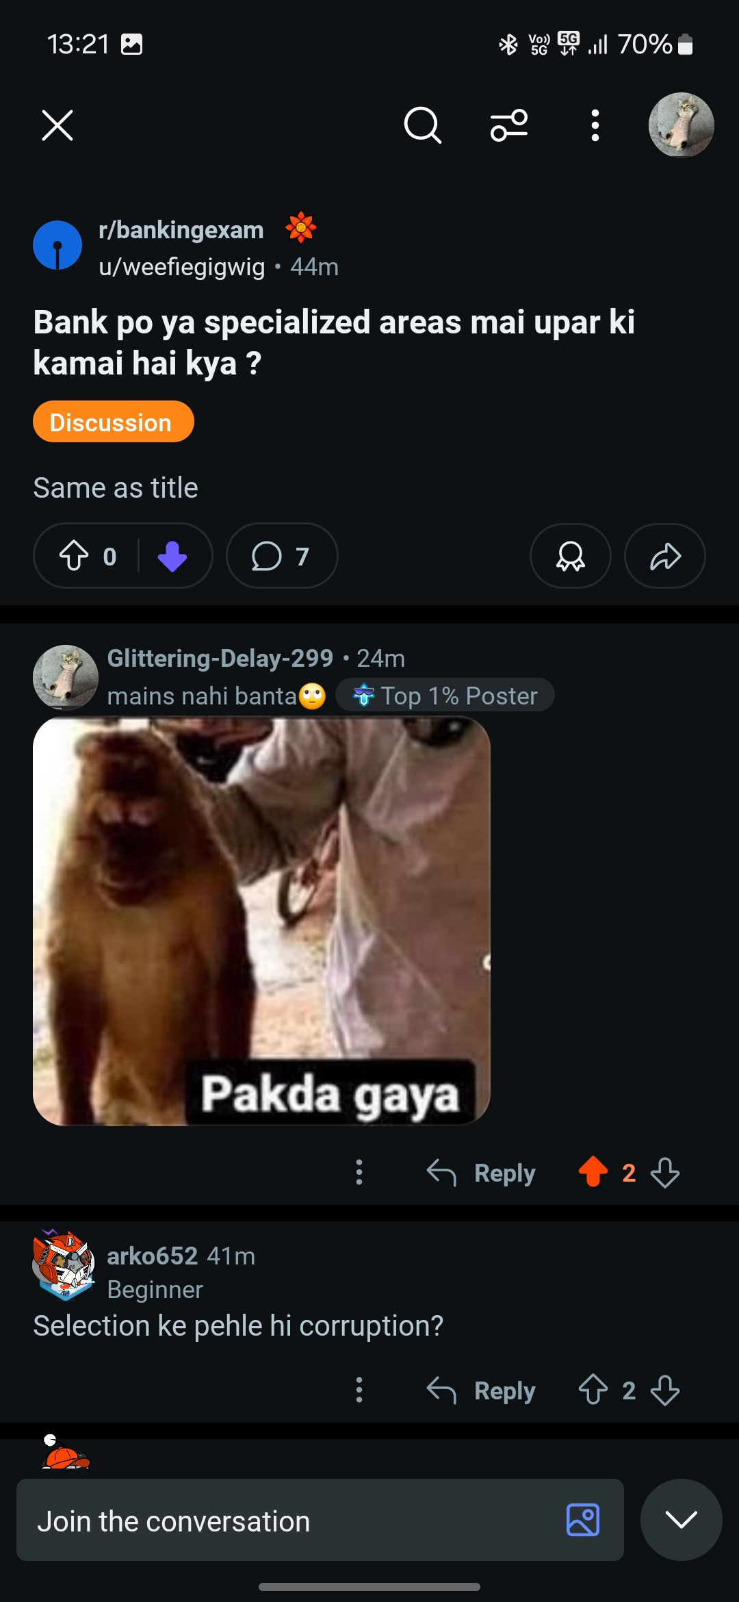Upvote the main post
739x1602 pixels.
point(74,556)
